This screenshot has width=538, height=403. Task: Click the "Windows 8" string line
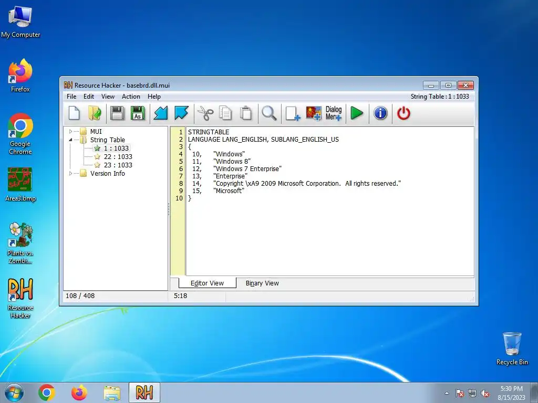point(232,162)
